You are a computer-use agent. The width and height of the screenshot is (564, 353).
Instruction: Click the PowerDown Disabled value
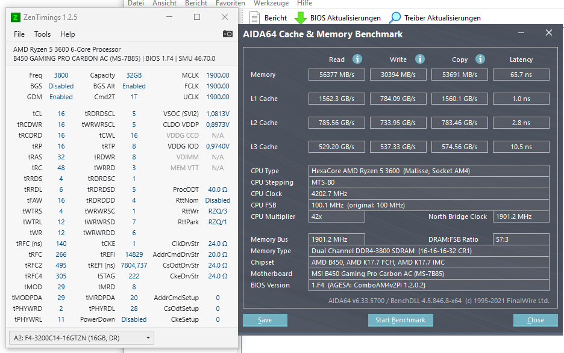134,319
